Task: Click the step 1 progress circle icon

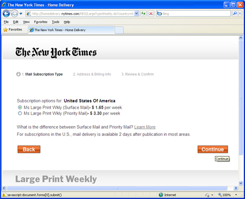Action: pos(18,74)
